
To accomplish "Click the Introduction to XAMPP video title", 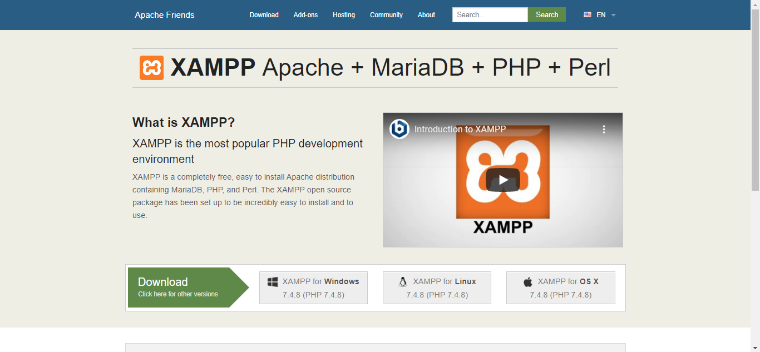I will click(460, 129).
